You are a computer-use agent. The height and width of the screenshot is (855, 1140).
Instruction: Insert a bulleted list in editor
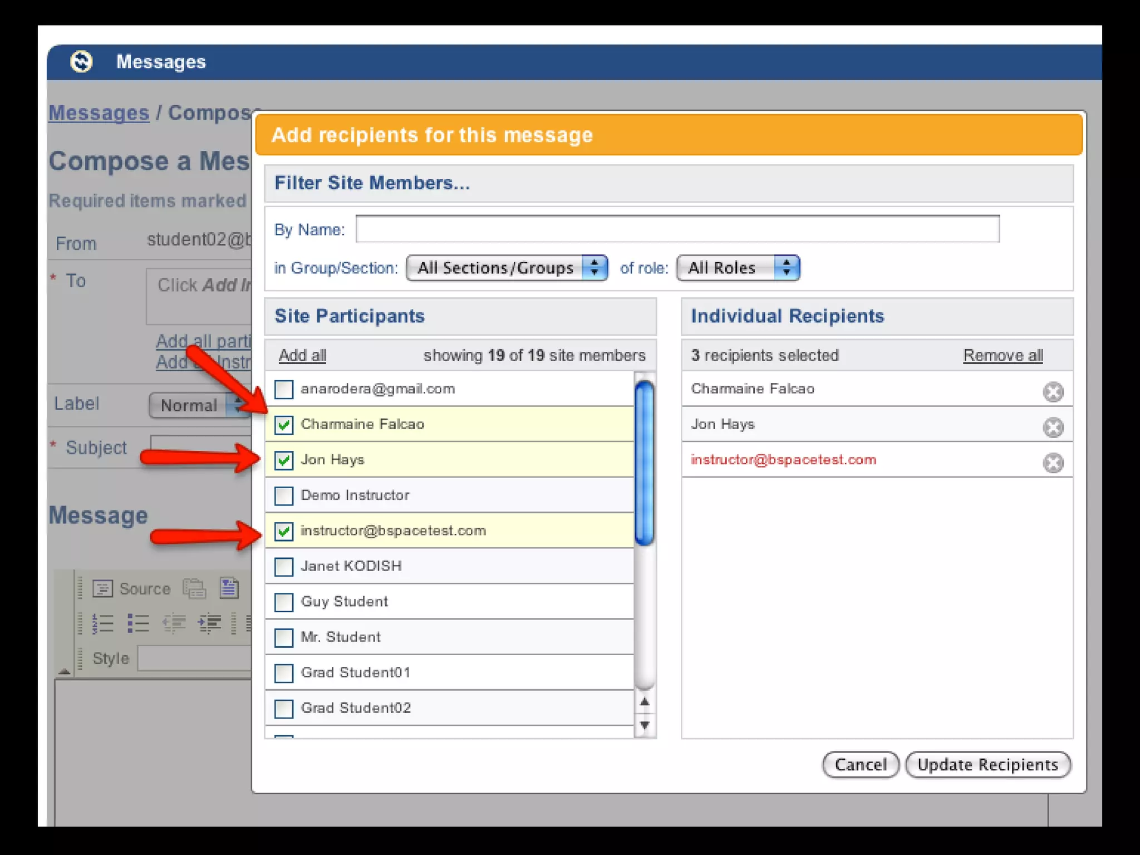138,623
